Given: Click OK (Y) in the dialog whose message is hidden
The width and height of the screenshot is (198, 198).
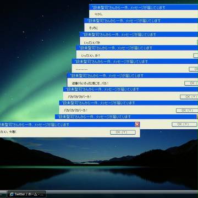Looking at the screenshot, I should pos(184,124).
